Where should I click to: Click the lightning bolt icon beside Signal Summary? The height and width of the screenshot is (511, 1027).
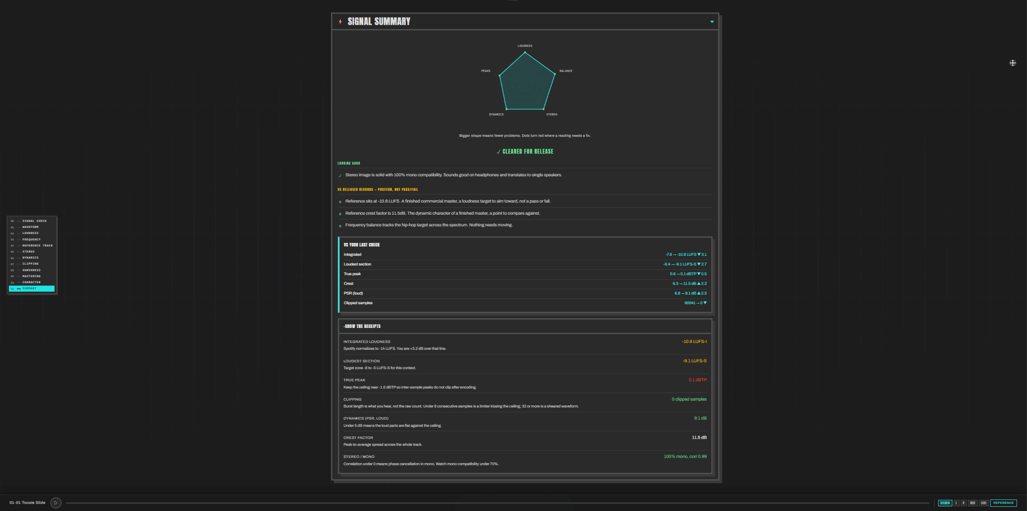pos(340,21)
